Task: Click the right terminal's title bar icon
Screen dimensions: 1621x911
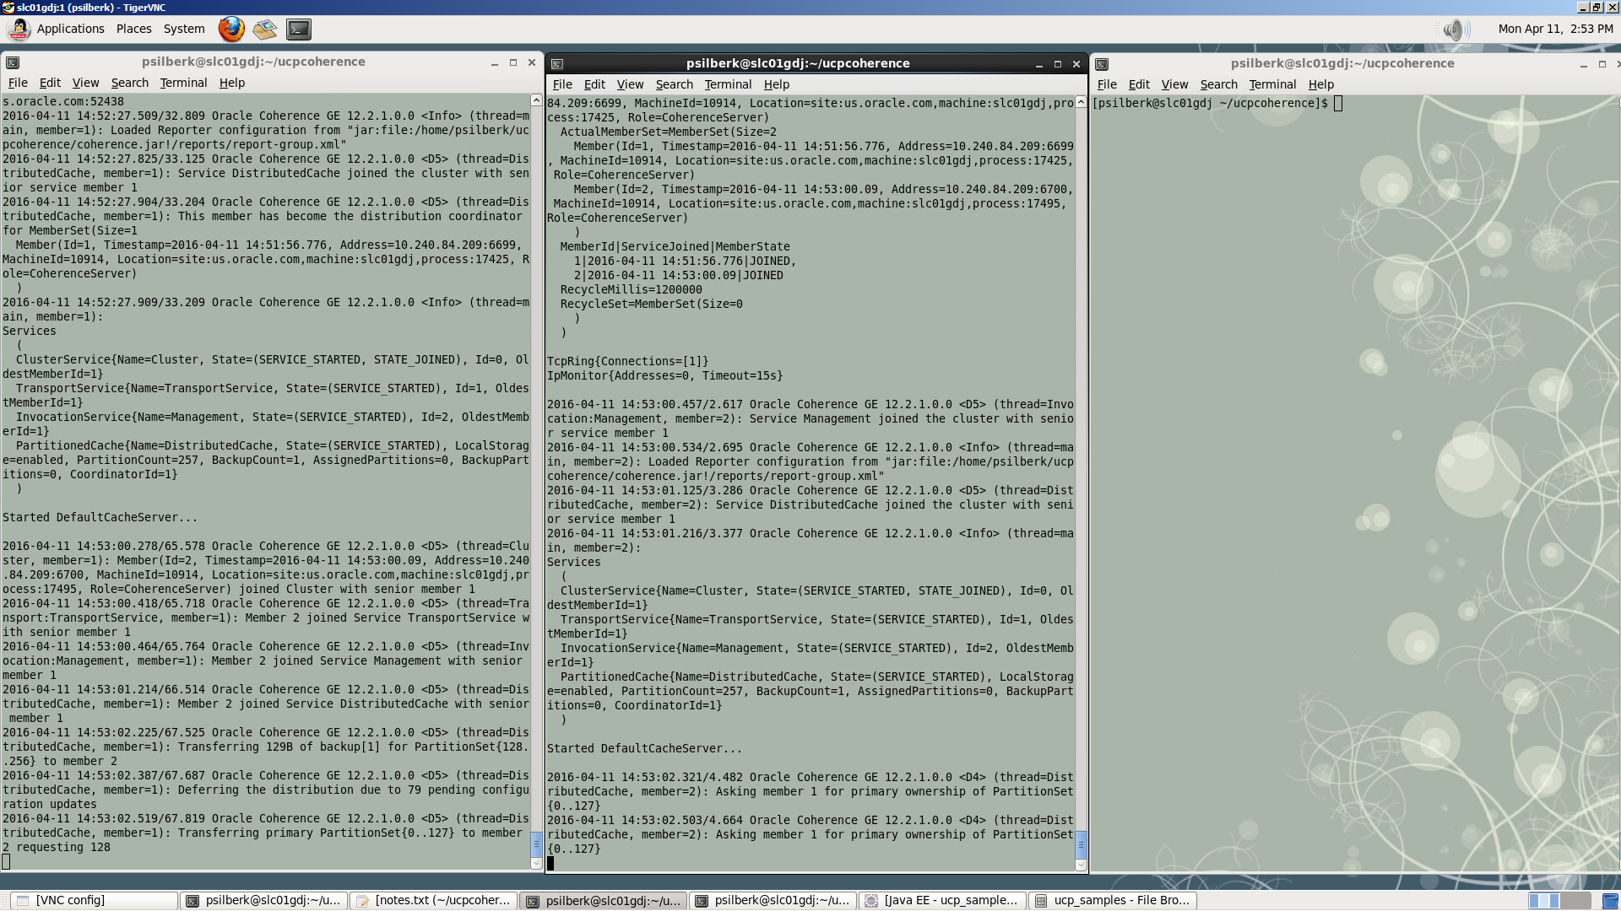Action: tap(1102, 64)
